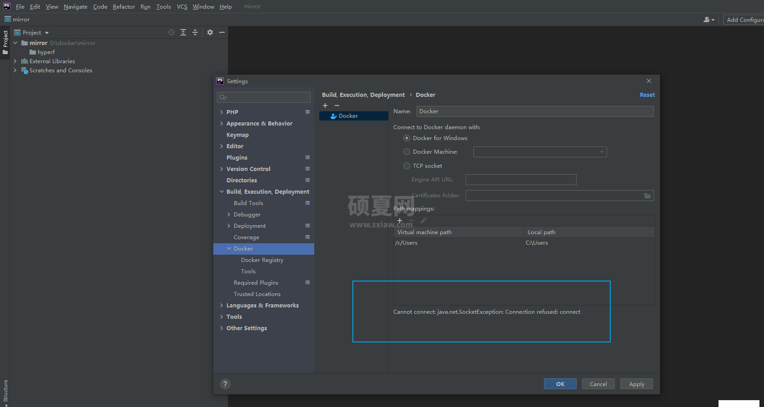Select the Docker entry with whale icon
The width and height of the screenshot is (764, 407).
354,116
